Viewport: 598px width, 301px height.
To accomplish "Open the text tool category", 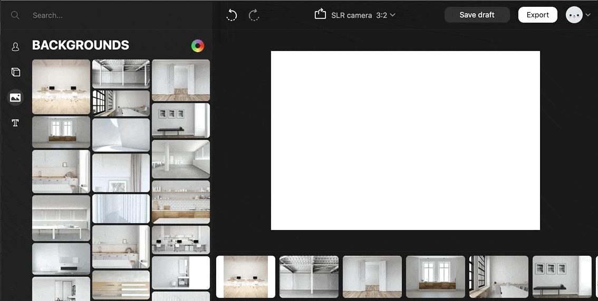I will point(15,123).
